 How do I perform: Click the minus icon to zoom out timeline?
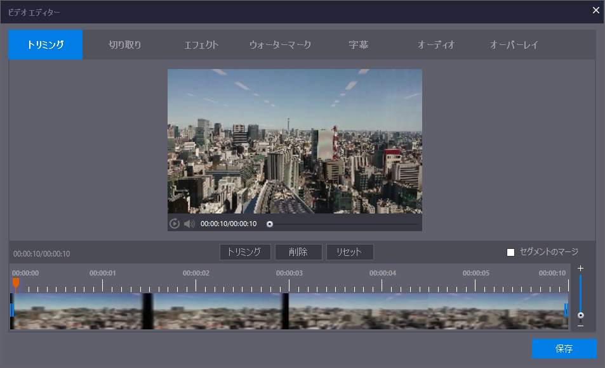580,326
